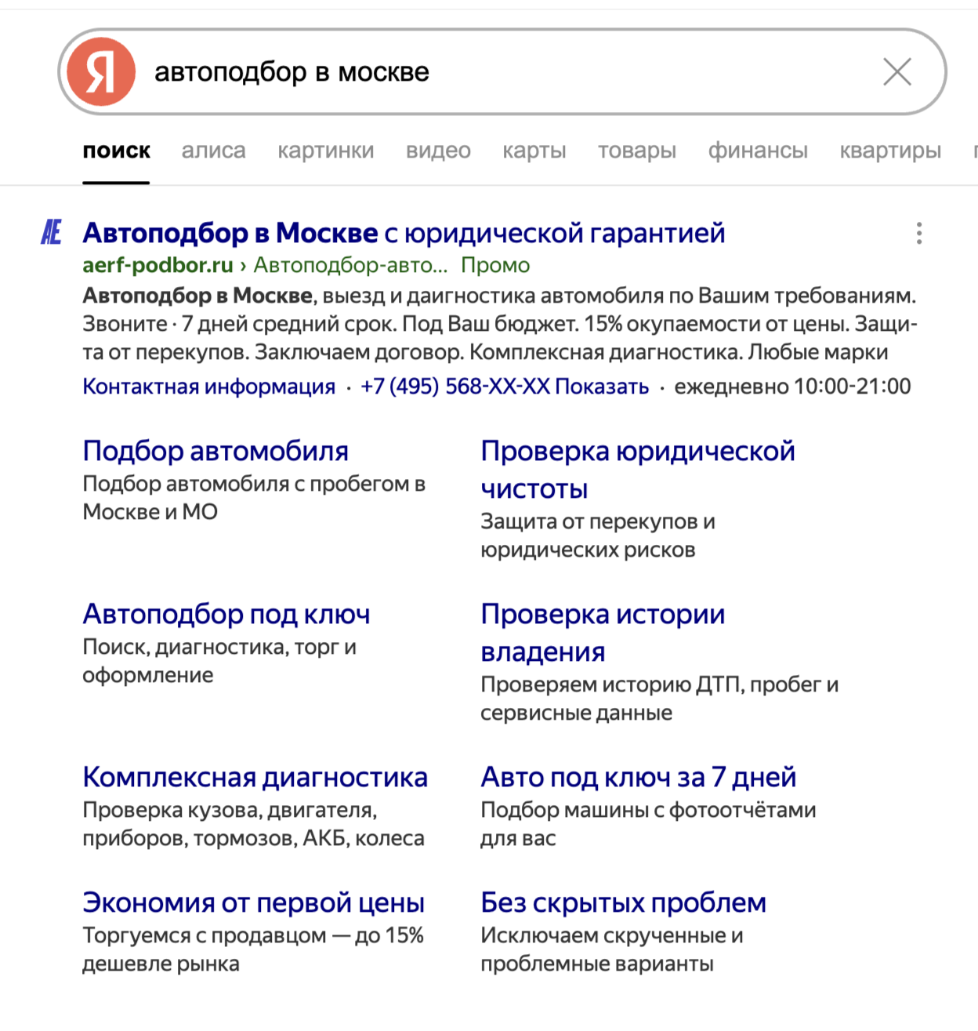Open the алиса tab
The height and width of the screenshot is (1031, 978).
pyautogui.click(x=213, y=151)
